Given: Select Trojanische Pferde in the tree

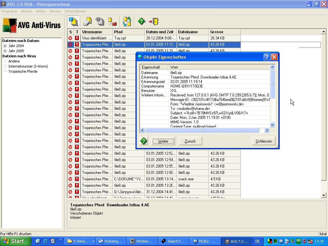Looking at the screenshot, I should click(x=23, y=71).
